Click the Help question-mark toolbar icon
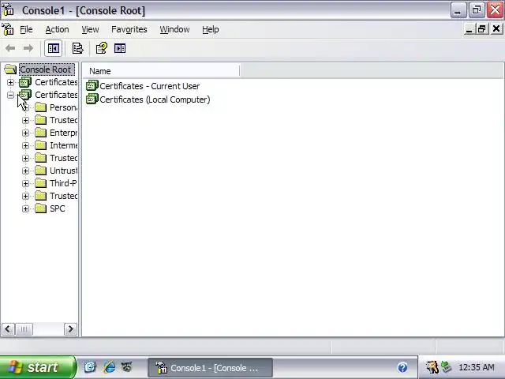505x379 pixels. click(x=102, y=48)
